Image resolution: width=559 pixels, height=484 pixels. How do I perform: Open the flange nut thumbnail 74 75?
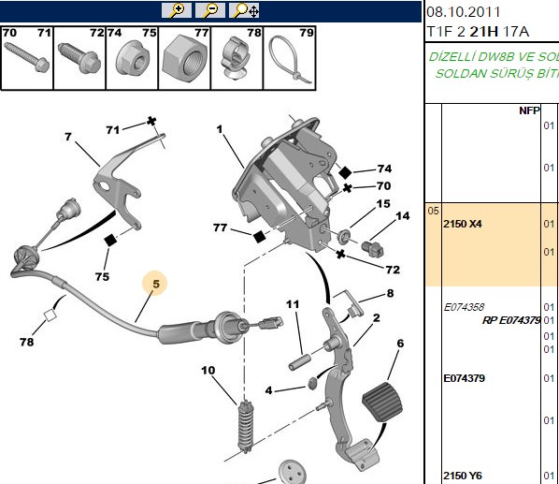(x=132, y=58)
